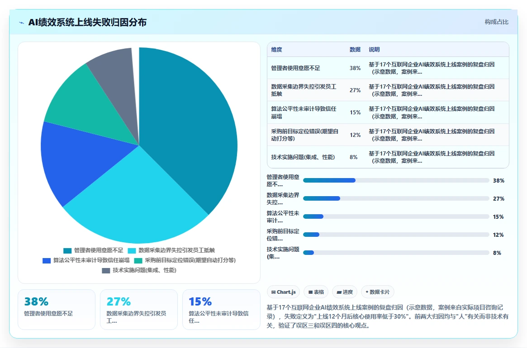Image resolution: width=527 pixels, height=348 pixels.
Task: Click the 15% progress bar for 算法公平性
Action: (x=396, y=216)
